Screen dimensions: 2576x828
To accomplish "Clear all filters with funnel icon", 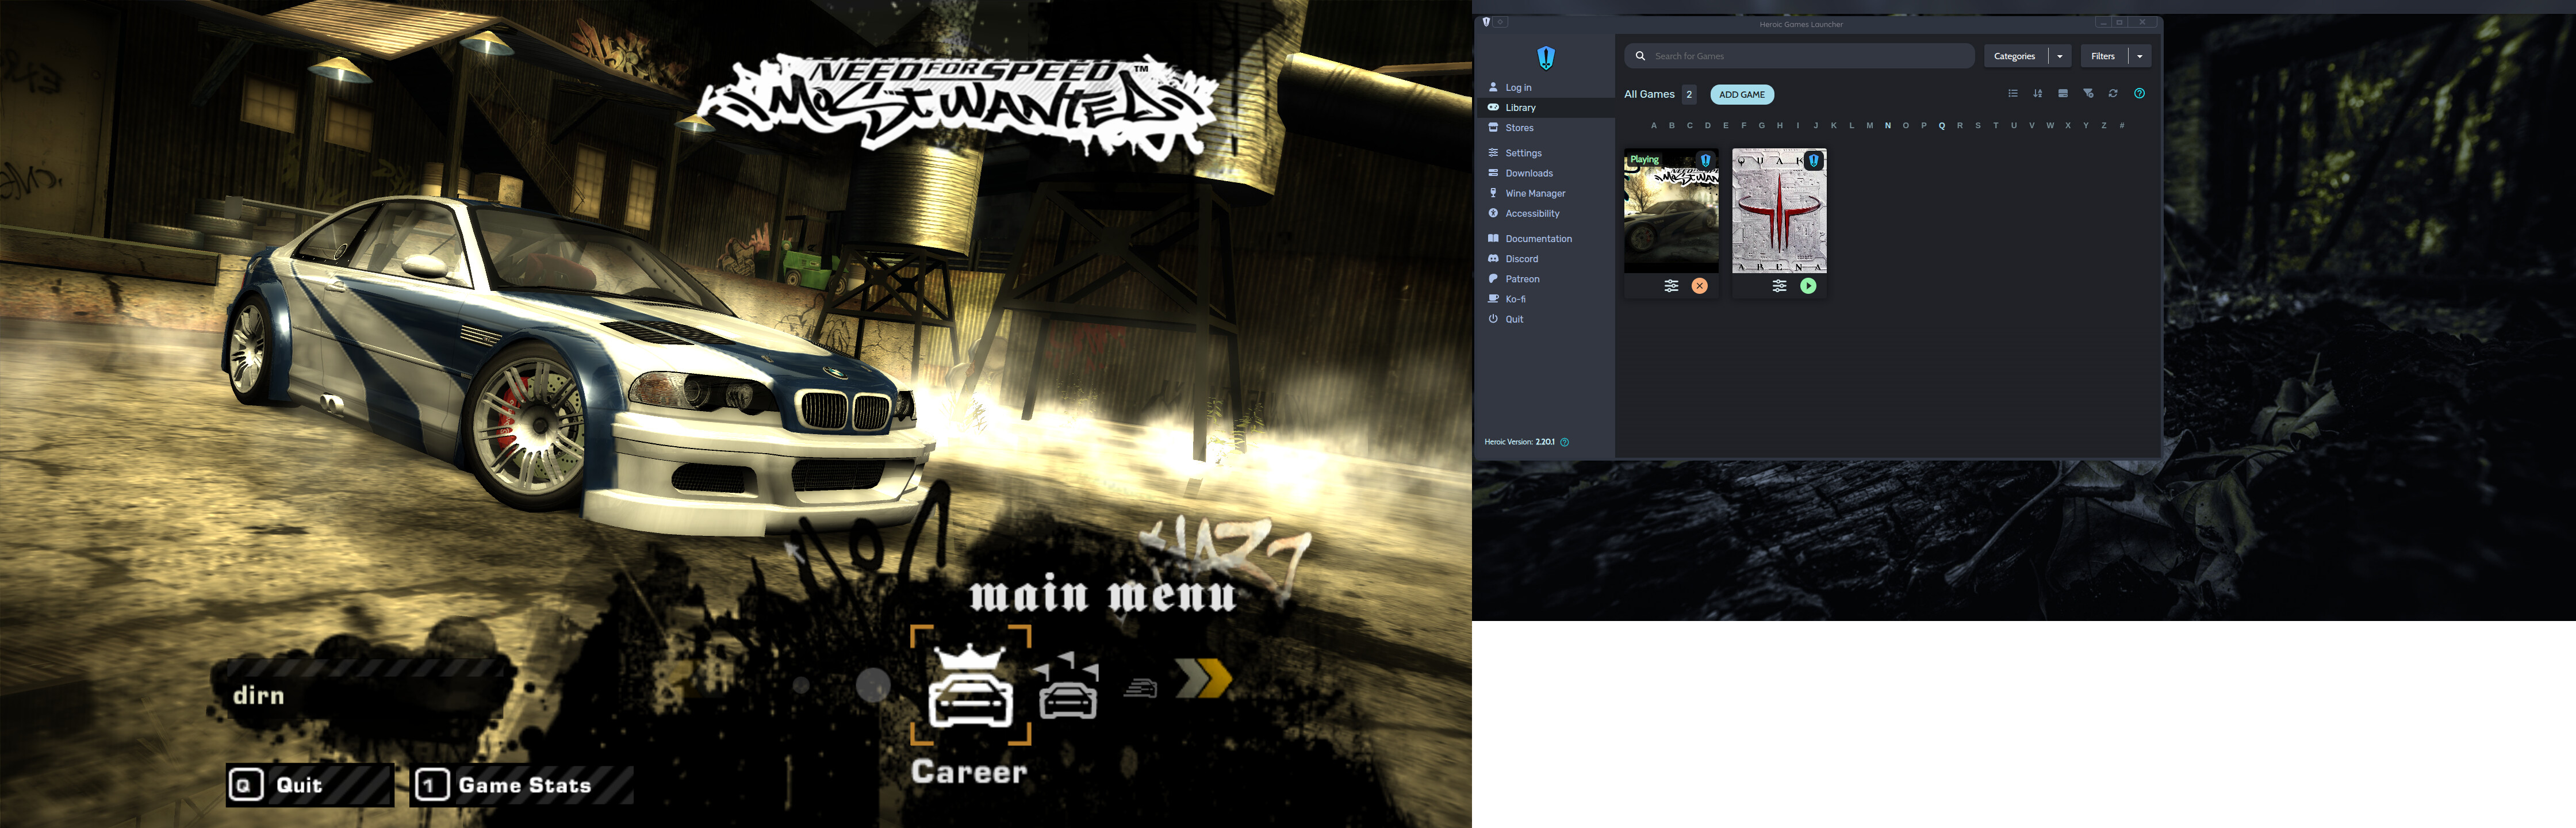I will click(x=2088, y=94).
